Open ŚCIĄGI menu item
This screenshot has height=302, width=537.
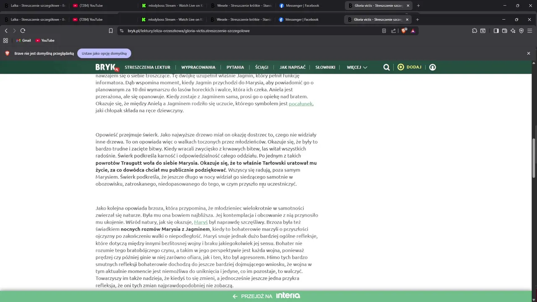pyautogui.click(x=262, y=67)
